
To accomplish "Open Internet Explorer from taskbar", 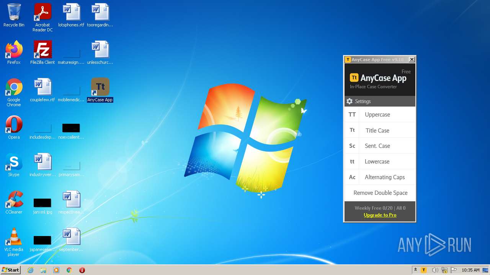I will tap(30, 270).
